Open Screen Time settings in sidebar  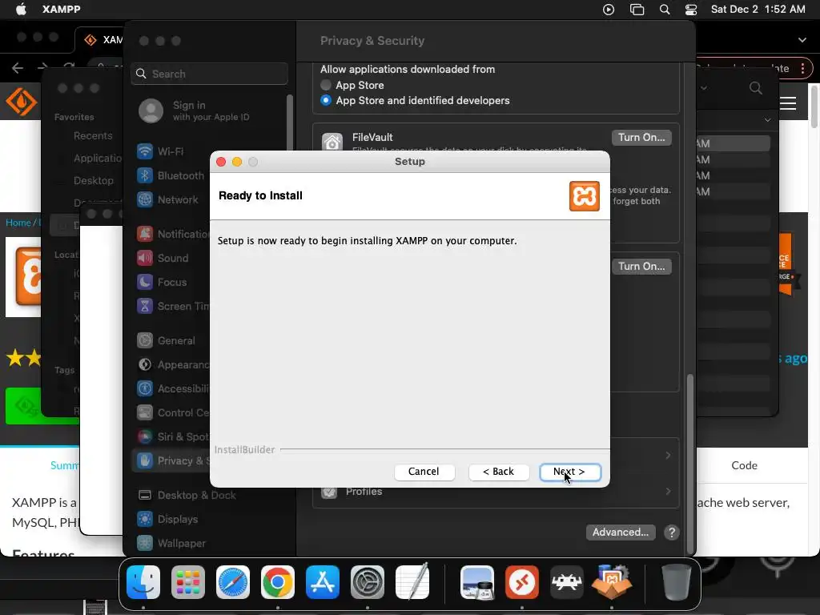[170, 306]
